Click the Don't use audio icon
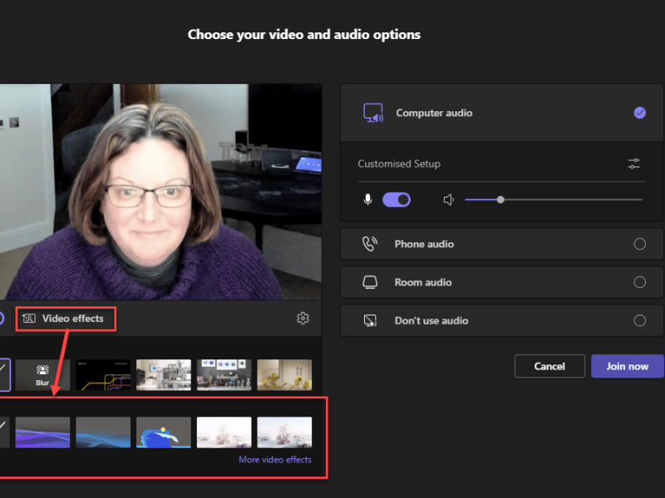 coord(368,320)
